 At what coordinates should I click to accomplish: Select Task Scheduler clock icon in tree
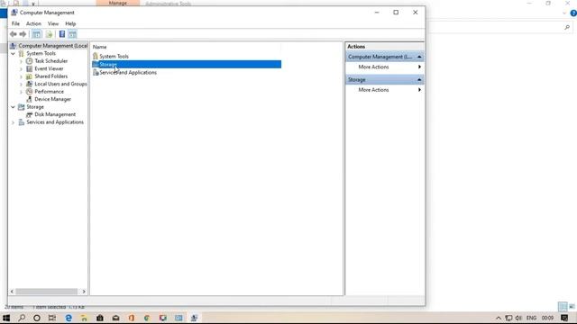[x=29, y=61]
